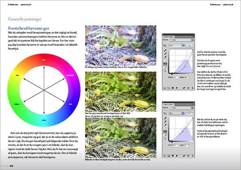The width and height of the screenshot is (241, 170).
Task: Click the GRØN label on color wheel
Action: 17,104
